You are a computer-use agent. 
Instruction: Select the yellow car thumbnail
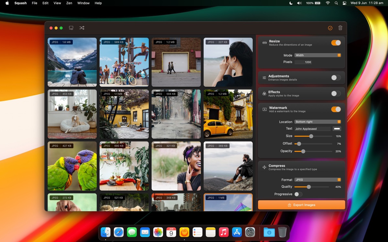point(228,114)
